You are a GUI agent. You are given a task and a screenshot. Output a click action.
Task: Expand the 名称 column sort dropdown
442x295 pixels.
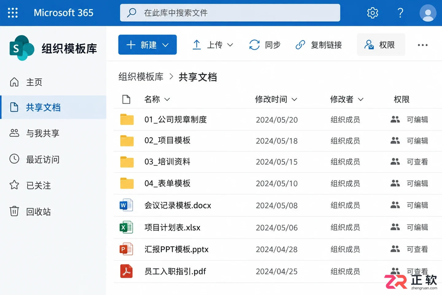(167, 99)
